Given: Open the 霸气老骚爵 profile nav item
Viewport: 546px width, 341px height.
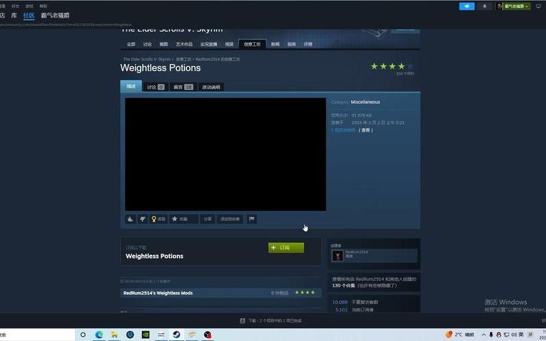Looking at the screenshot, I should (55, 15).
